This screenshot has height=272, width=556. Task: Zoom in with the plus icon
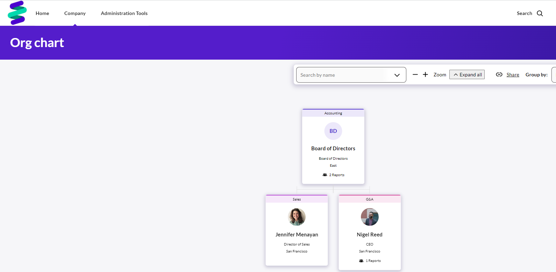tap(425, 75)
